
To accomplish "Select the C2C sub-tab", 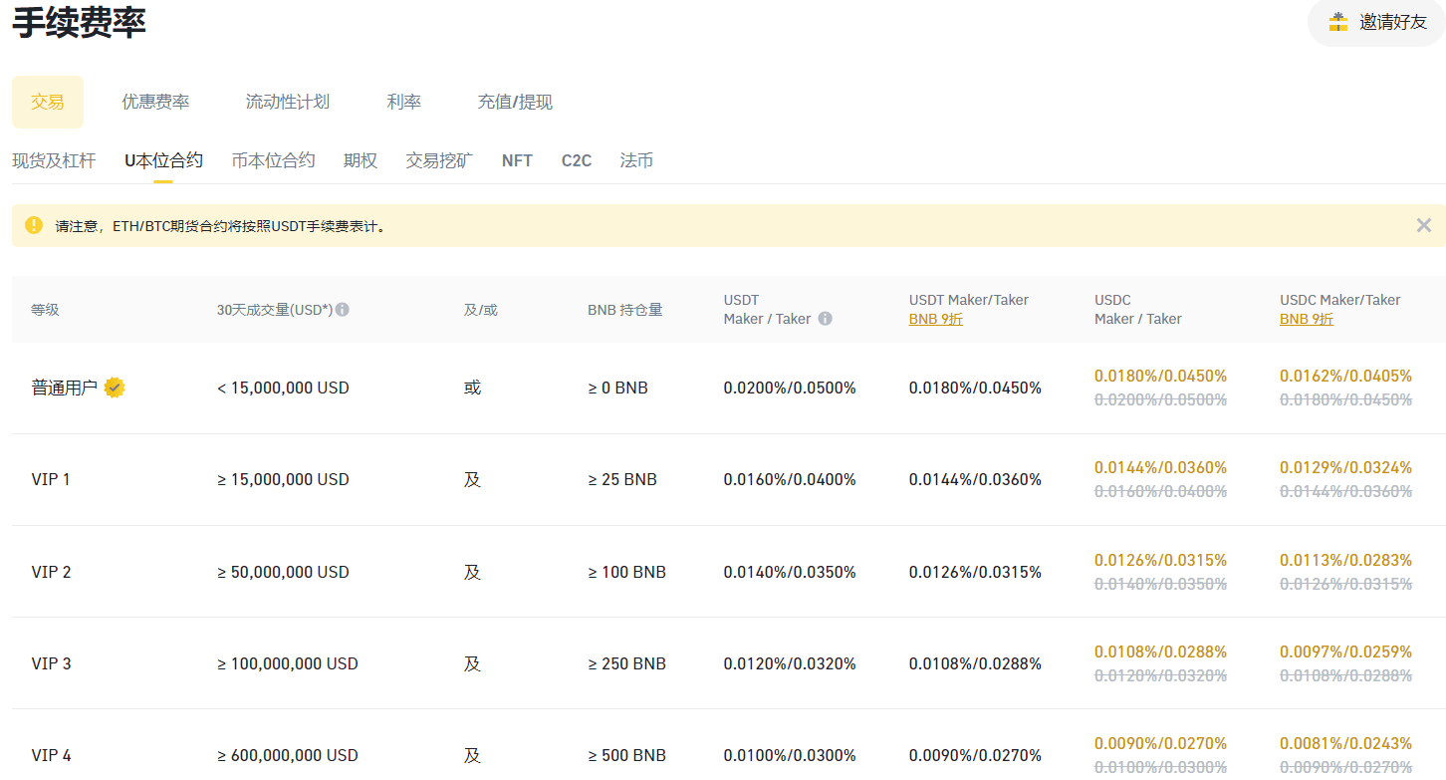I will tap(577, 160).
